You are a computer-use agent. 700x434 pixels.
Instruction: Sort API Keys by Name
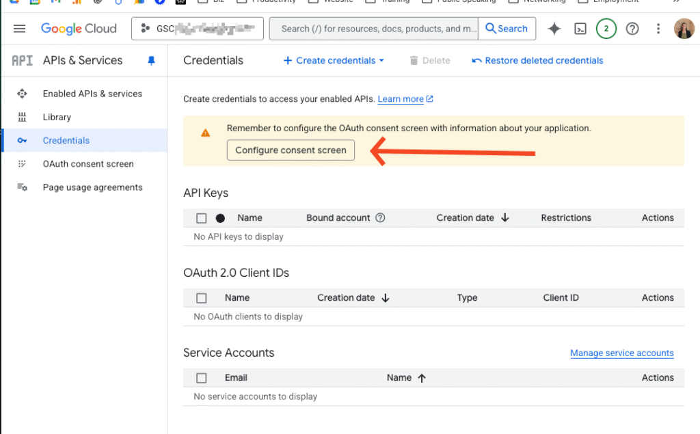250,218
